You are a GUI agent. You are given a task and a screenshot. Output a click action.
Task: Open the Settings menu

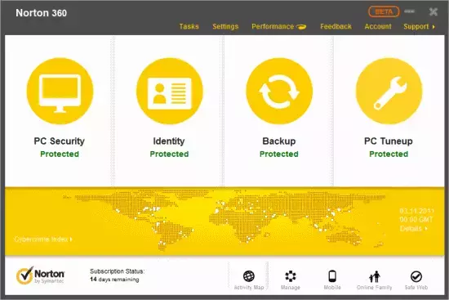(225, 26)
